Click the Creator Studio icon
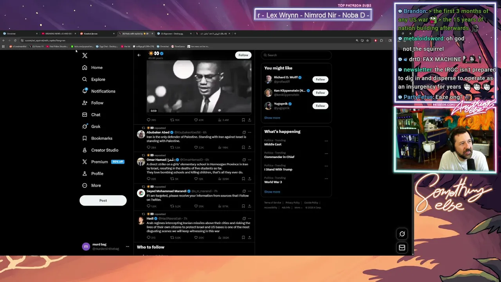The width and height of the screenshot is (501, 282). coord(85,150)
